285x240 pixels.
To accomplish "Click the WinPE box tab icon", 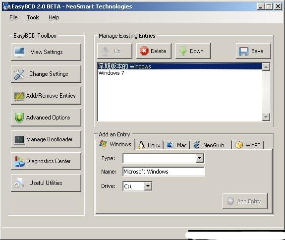I will coord(239,145).
